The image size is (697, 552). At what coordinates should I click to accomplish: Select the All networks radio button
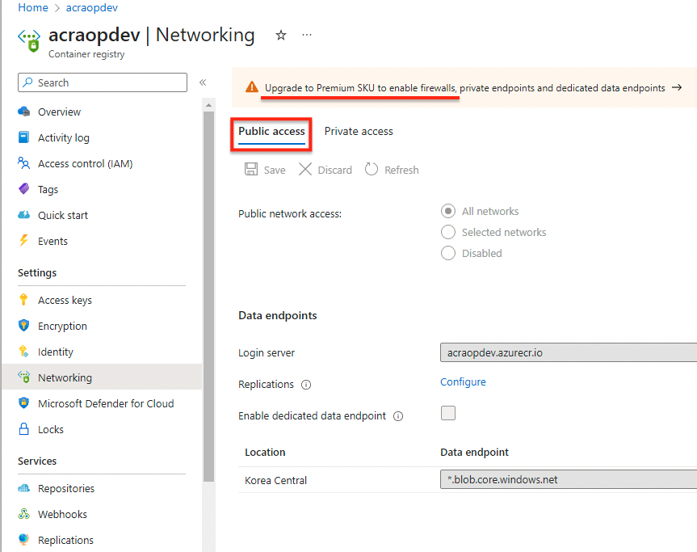tap(448, 211)
